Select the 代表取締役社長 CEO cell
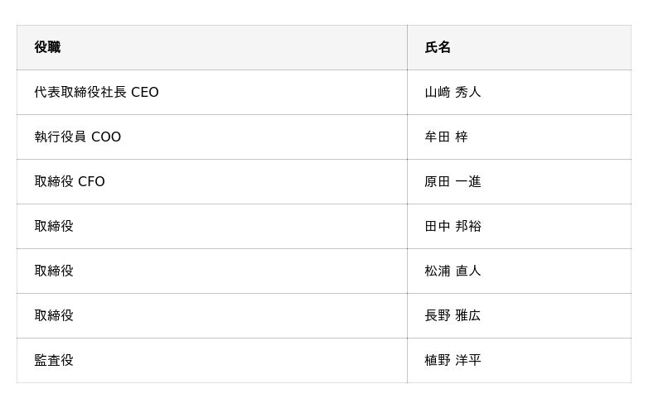663x408 pixels. (x=212, y=92)
